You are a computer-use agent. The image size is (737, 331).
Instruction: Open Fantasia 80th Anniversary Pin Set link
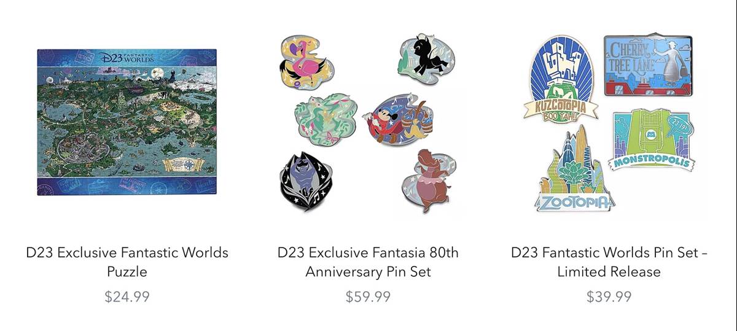(x=368, y=262)
